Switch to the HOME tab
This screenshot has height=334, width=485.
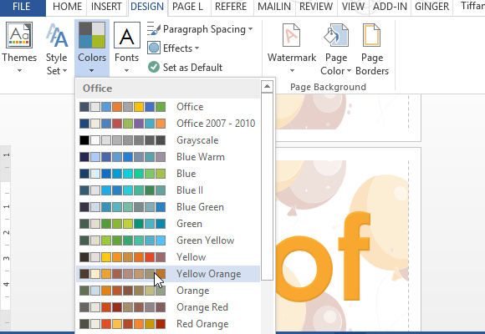click(67, 7)
